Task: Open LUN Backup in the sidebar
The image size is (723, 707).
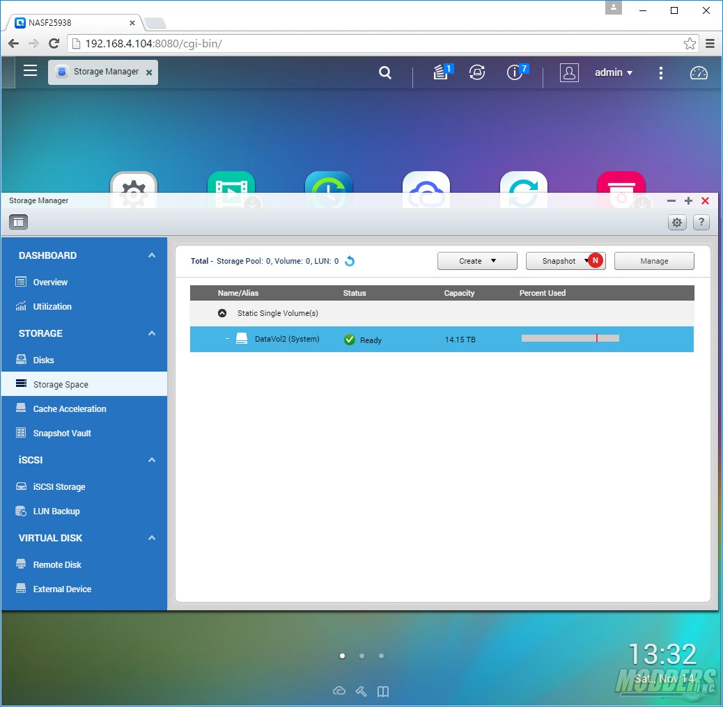Action: [x=84, y=511]
